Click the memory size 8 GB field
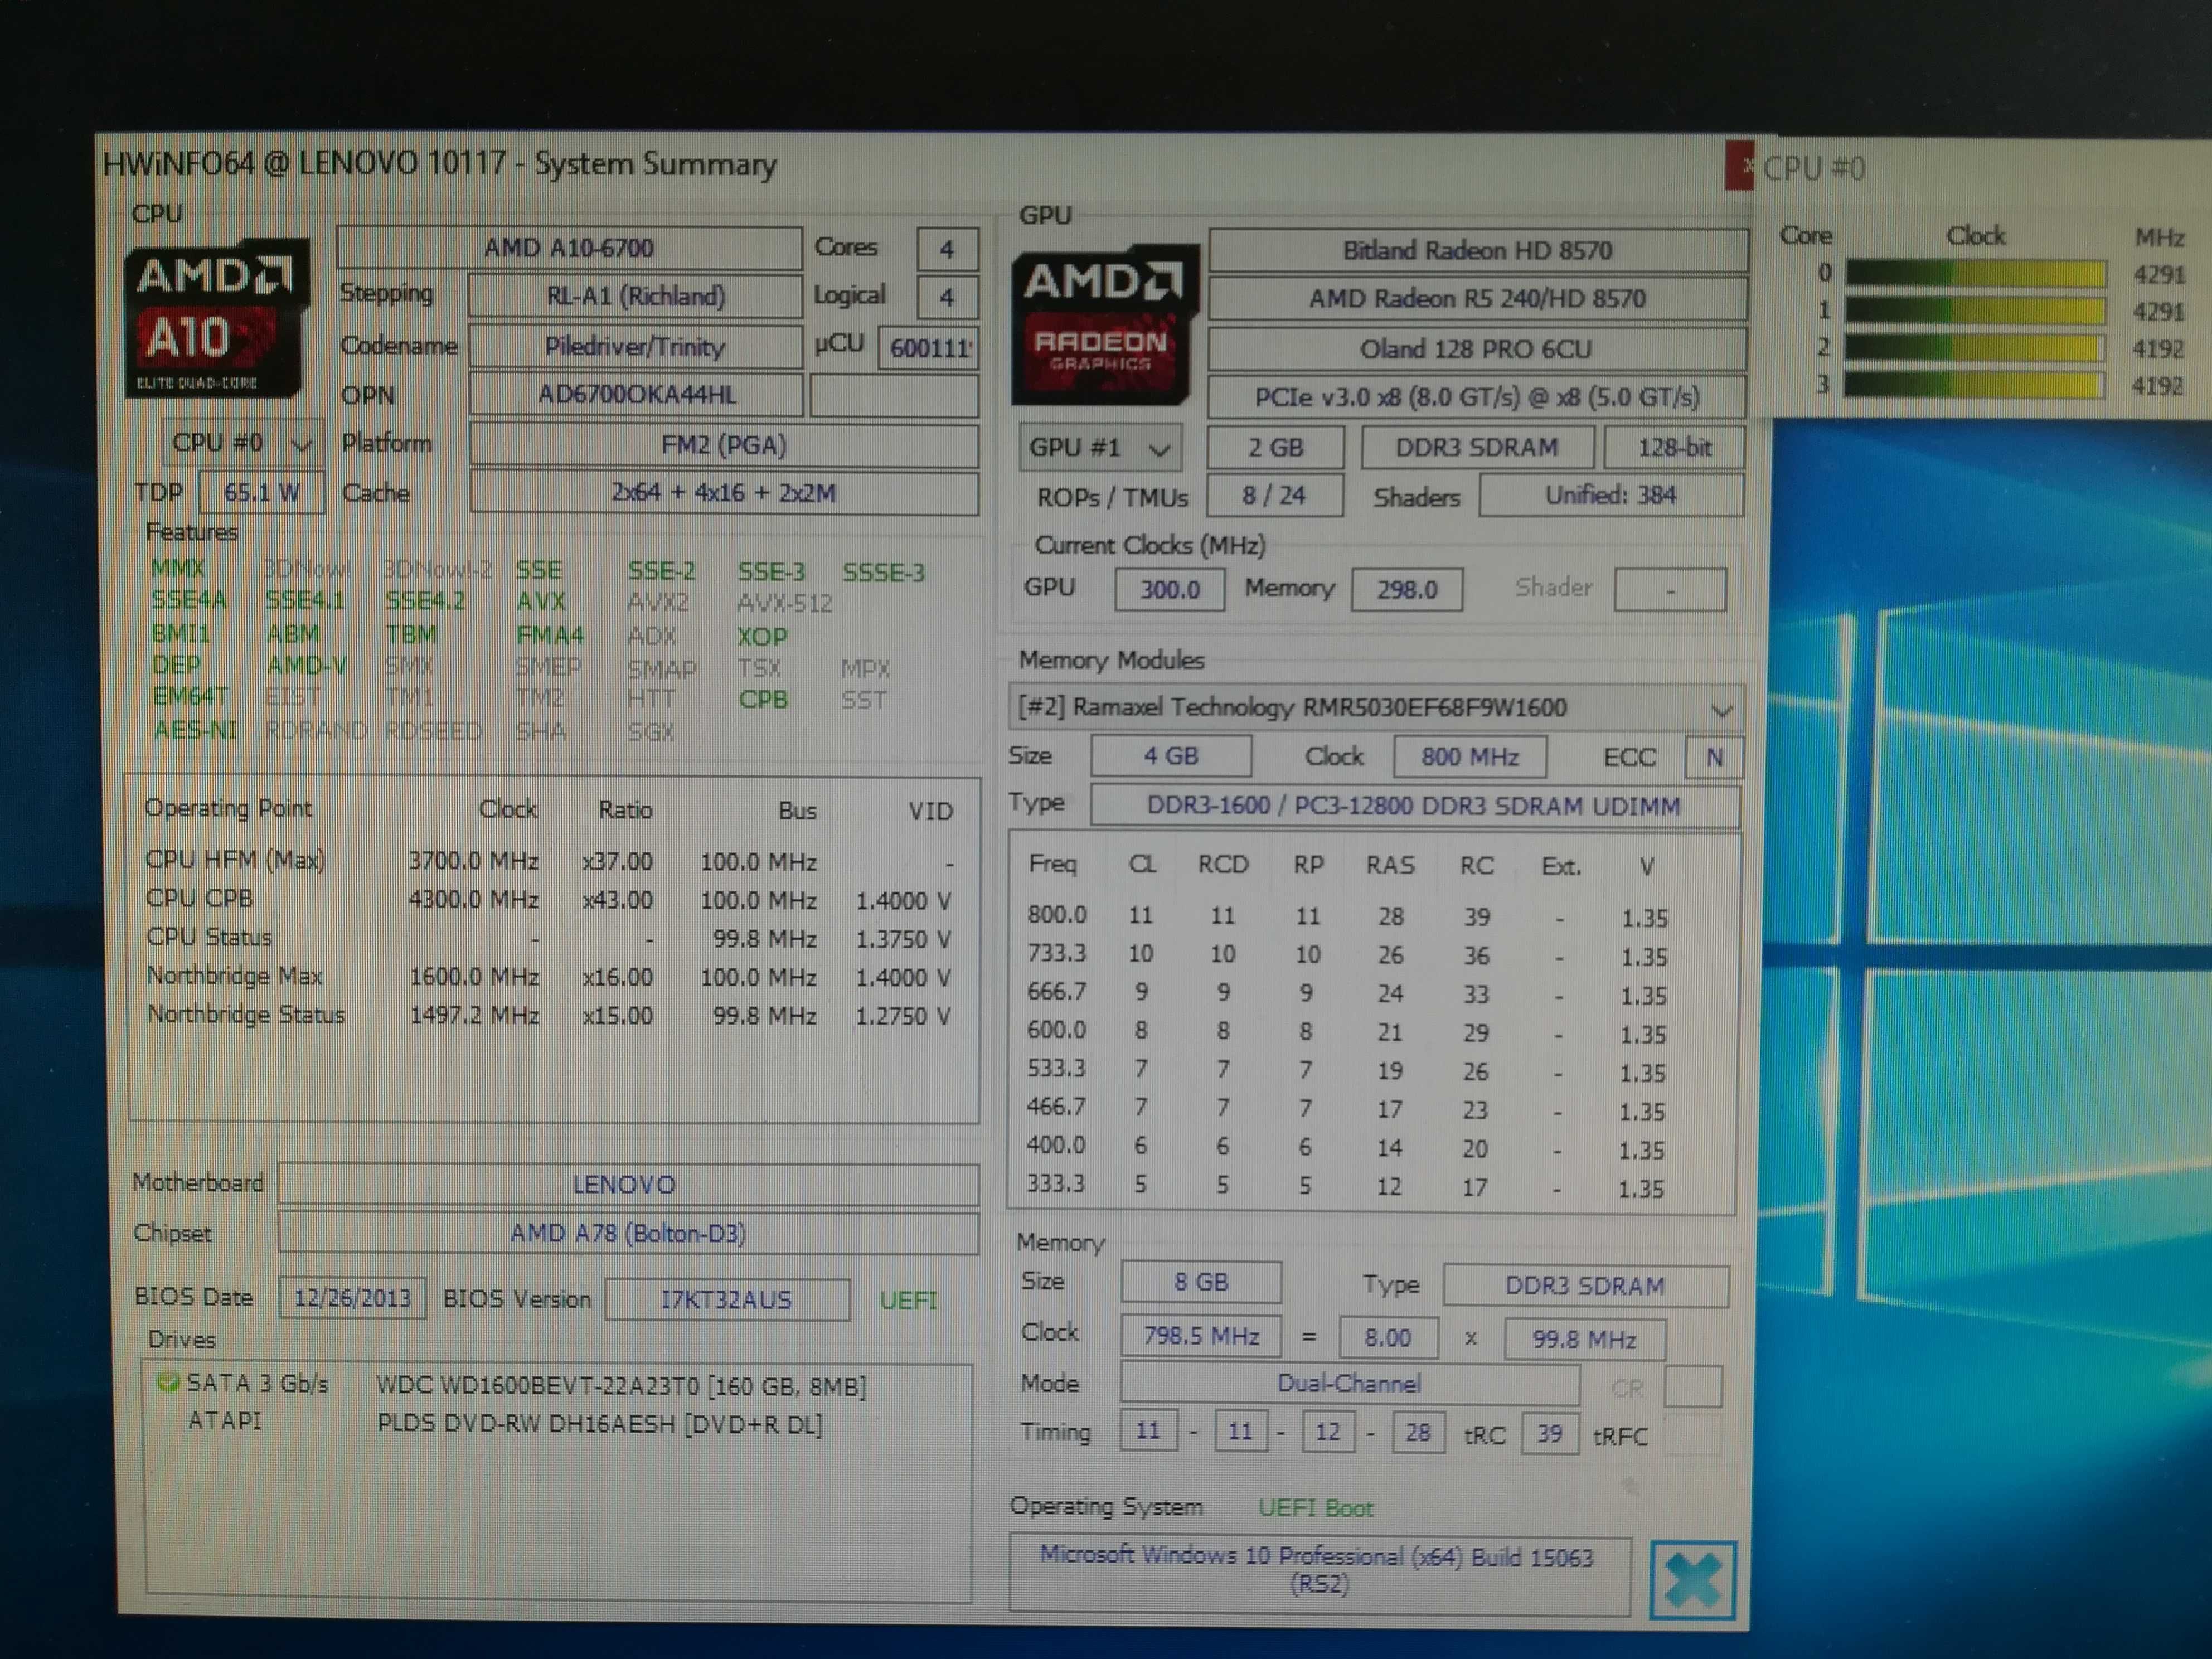 [x=1200, y=1283]
